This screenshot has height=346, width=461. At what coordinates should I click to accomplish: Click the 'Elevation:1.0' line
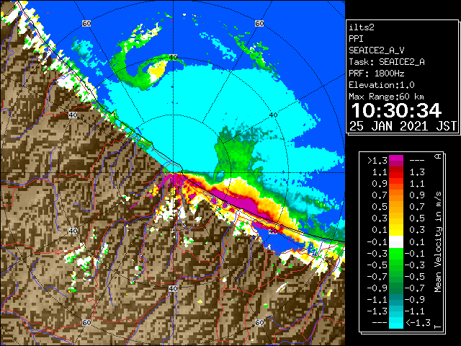(x=382, y=85)
